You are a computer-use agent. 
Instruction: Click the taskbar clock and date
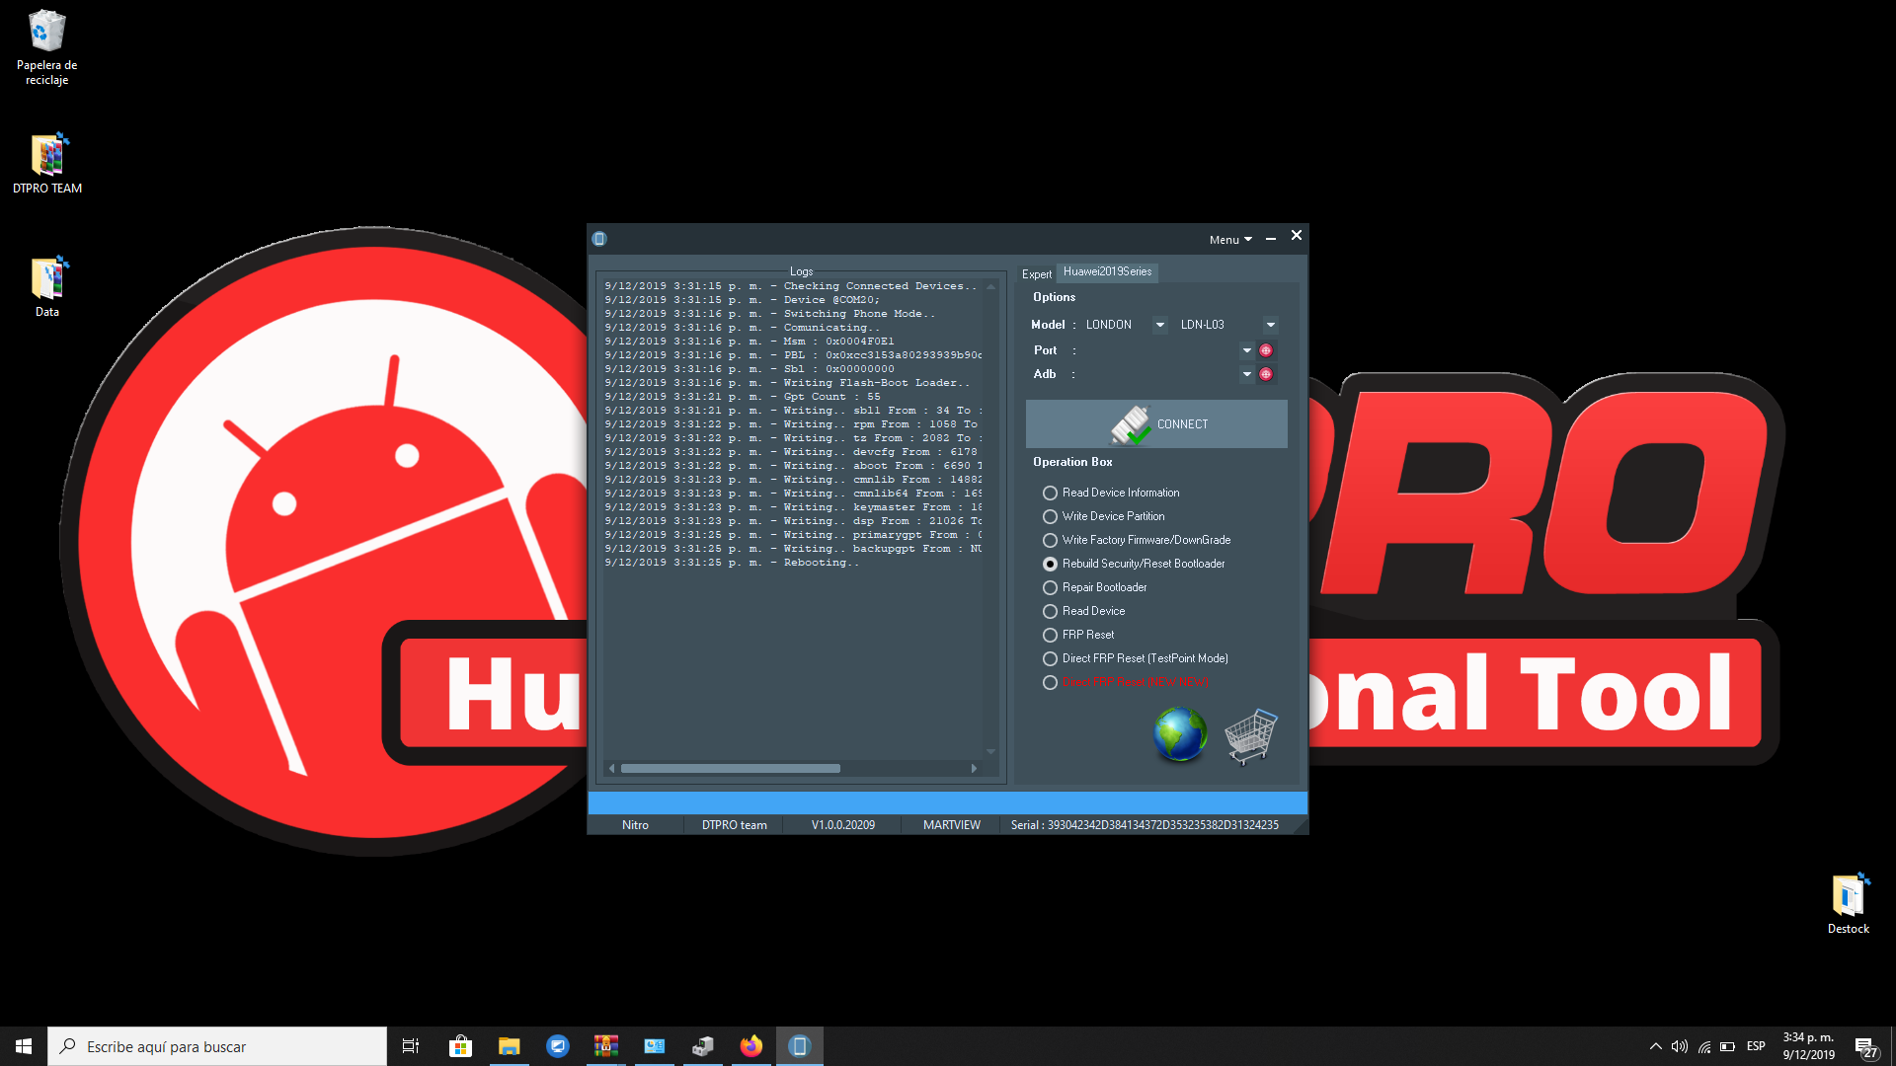[1808, 1046]
